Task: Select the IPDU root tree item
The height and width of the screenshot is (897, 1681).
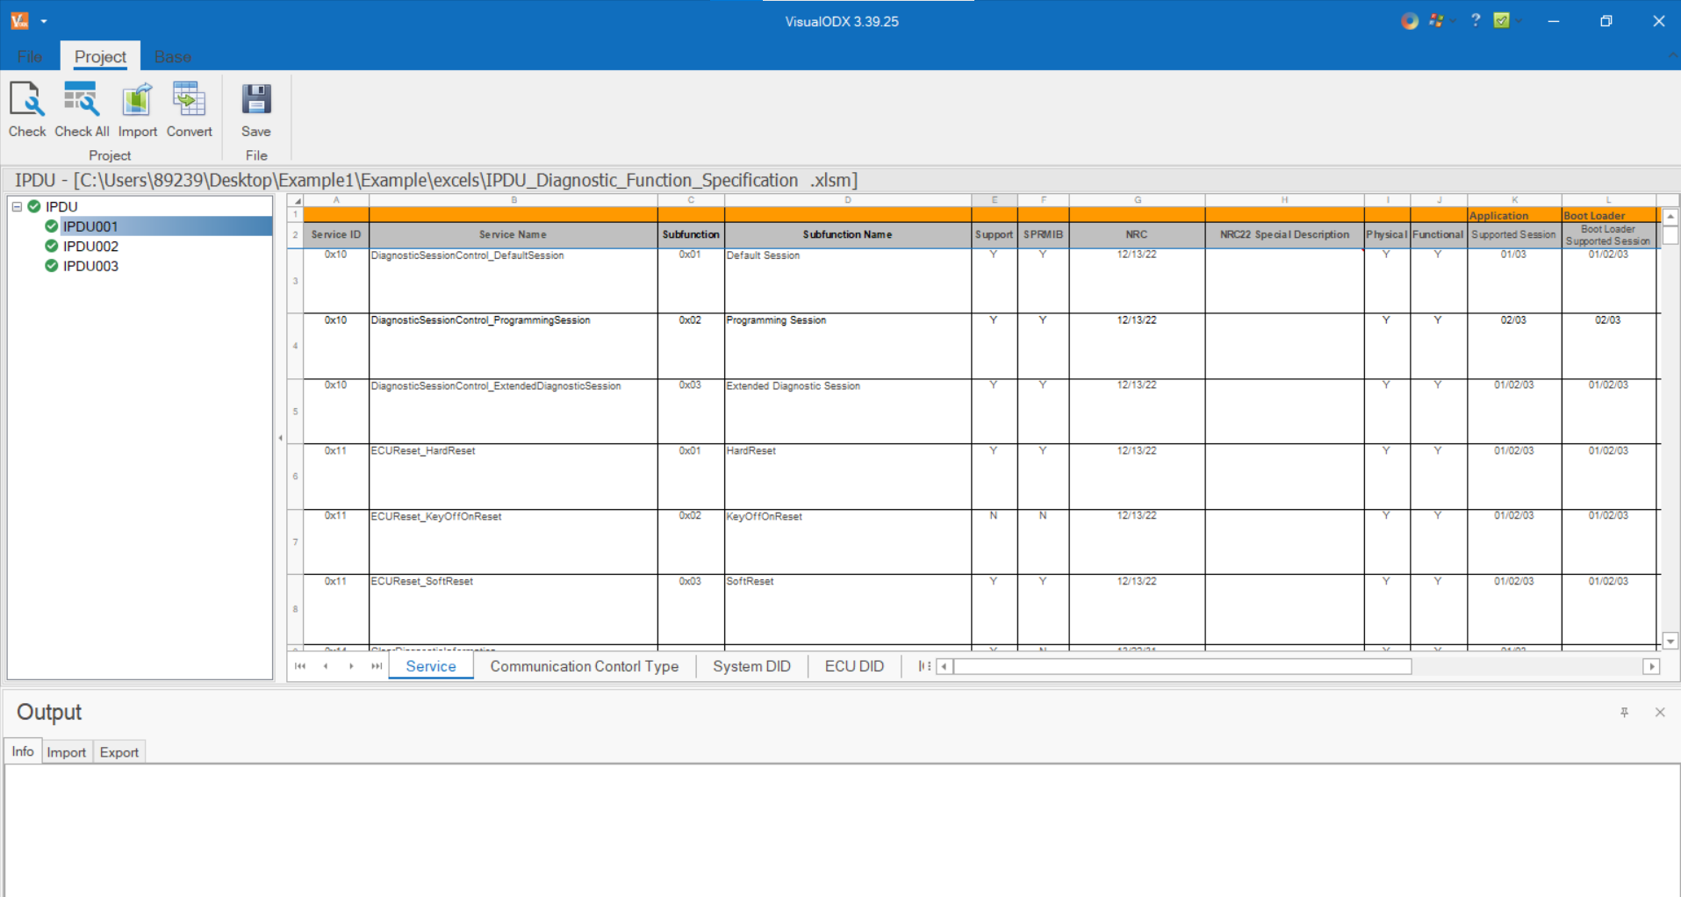Action: tap(61, 206)
